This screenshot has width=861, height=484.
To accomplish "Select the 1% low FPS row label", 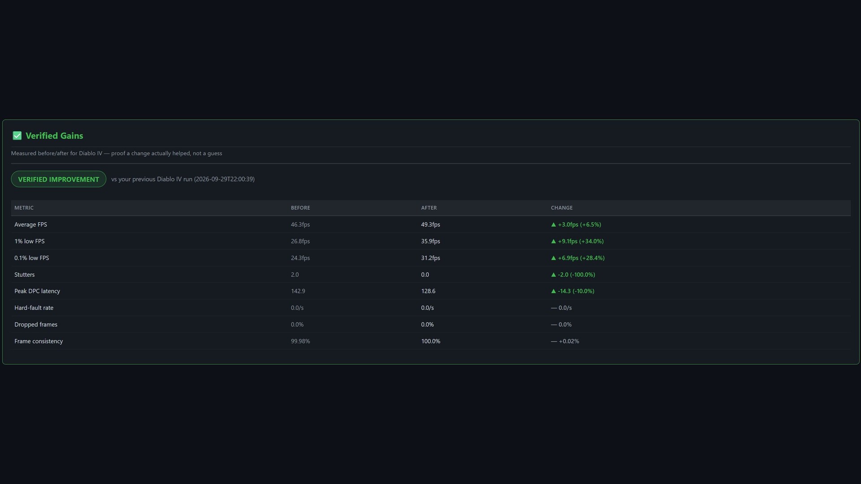I will pyautogui.click(x=30, y=241).
